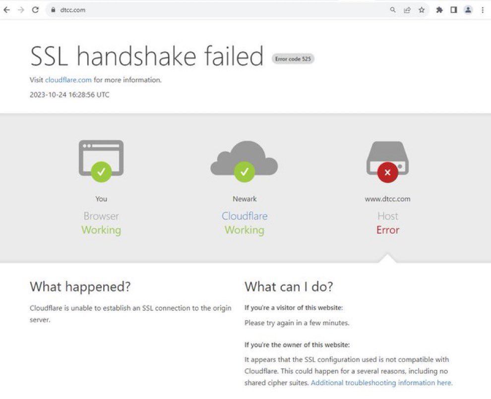Image resolution: width=491 pixels, height=399 pixels.
Task: Click the browser forward arrow
Action: pos(21,10)
